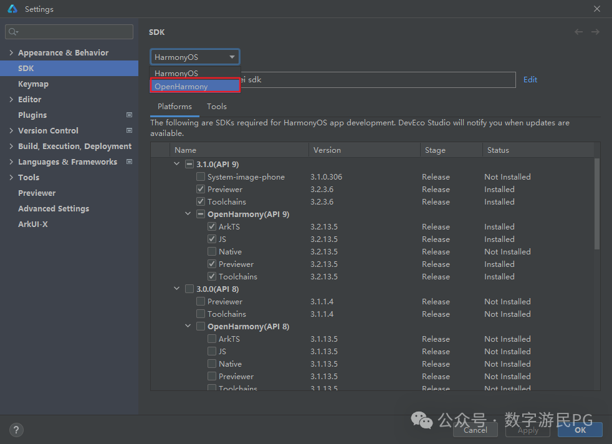Uncheck JS version 3.2.13.5
612x444 pixels.
[x=212, y=239]
